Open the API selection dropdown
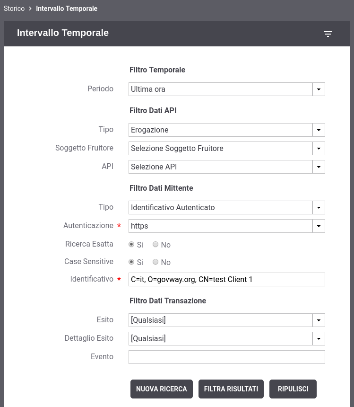The width and height of the screenshot is (354, 407). tap(226, 167)
